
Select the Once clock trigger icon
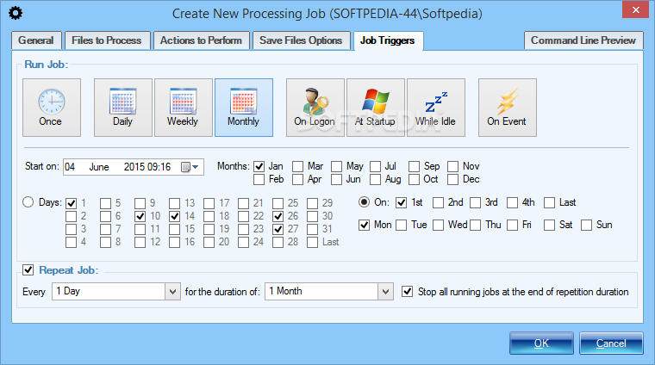click(x=52, y=108)
